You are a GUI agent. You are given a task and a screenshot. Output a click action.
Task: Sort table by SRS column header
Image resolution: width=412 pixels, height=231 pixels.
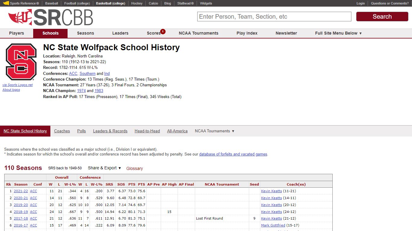(109, 184)
